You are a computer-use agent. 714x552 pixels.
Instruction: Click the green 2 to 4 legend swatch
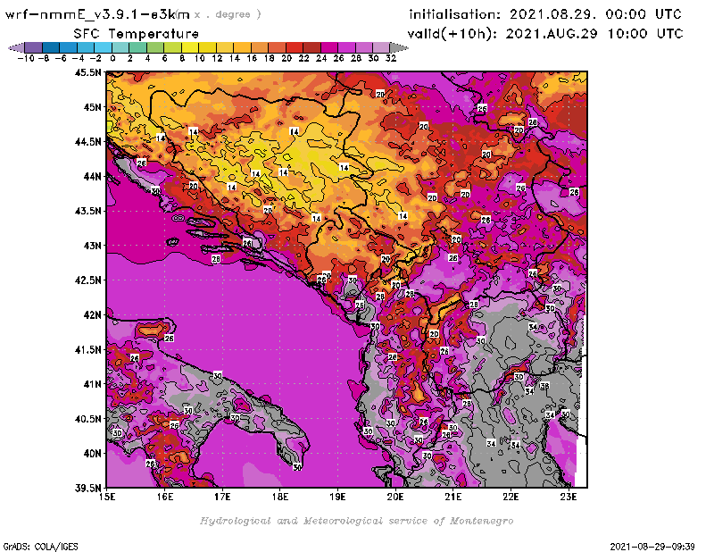(137, 47)
